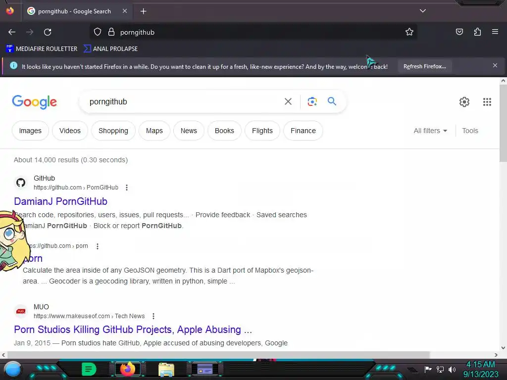Open the Tools options
Screen dimensions: 507x380
(x=470, y=131)
